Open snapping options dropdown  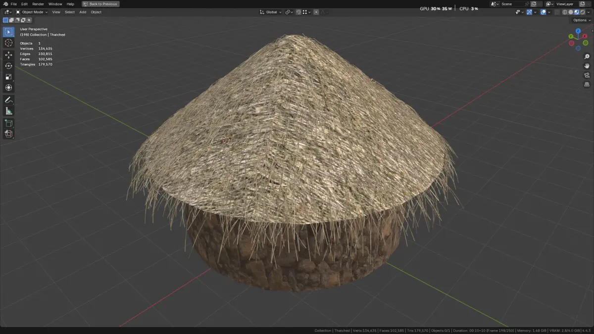tap(306, 12)
